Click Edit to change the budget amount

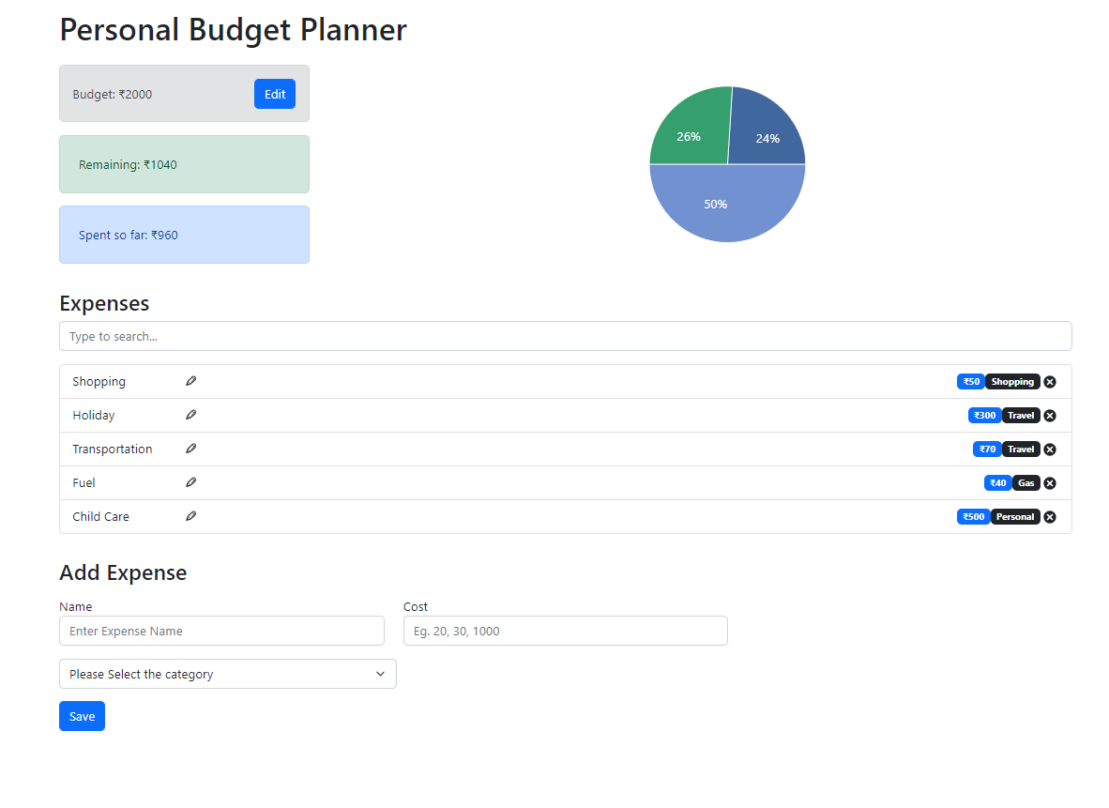click(274, 94)
